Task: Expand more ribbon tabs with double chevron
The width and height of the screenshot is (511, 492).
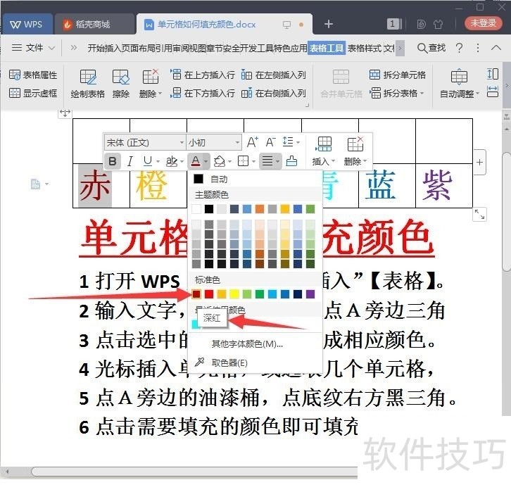Action: click(74, 48)
